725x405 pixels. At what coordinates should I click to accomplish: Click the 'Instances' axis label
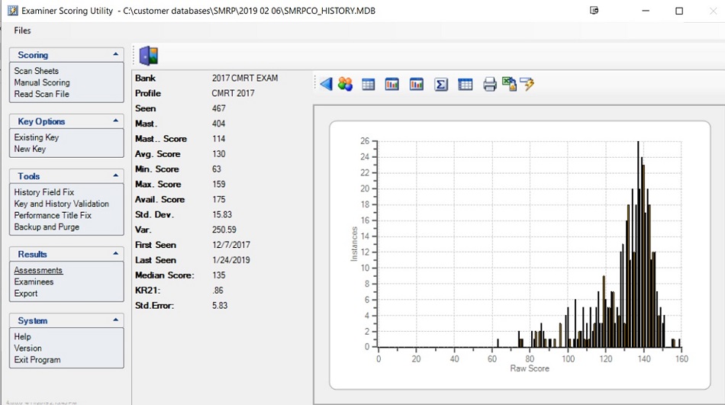(354, 244)
